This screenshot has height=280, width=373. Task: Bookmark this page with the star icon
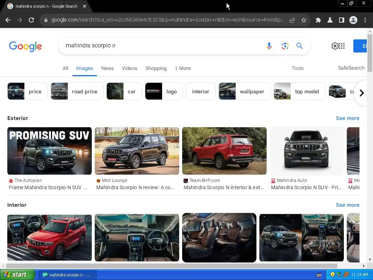tap(304, 20)
